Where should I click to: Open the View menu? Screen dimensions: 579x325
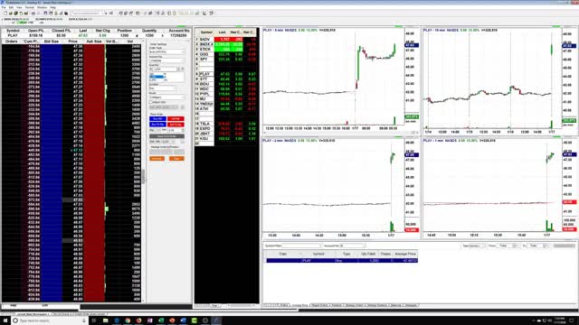(x=19, y=7)
